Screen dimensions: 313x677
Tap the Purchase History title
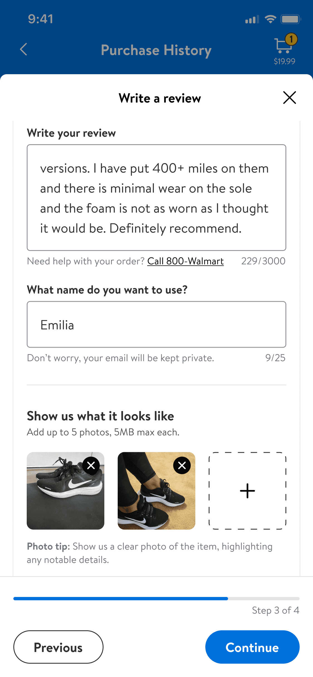click(156, 50)
